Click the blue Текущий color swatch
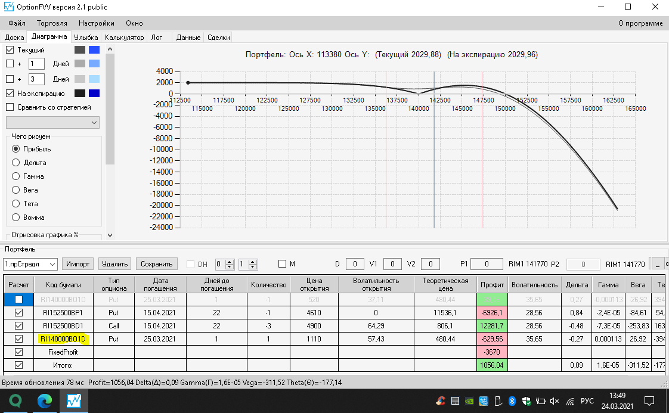Viewport: 669px width, 413px height. pos(94,50)
